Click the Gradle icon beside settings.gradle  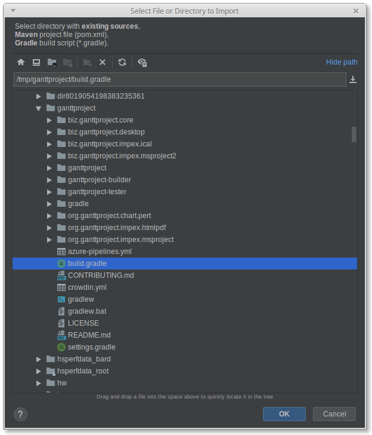tap(61, 347)
